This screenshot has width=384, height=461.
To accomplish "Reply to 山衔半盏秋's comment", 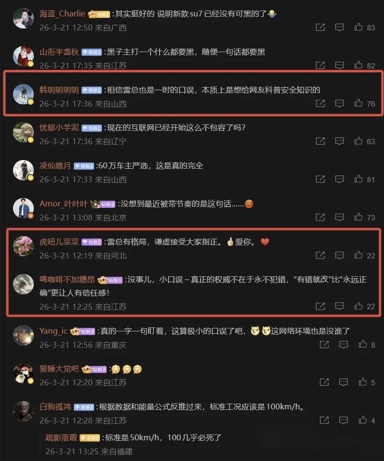I will [339, 65].
